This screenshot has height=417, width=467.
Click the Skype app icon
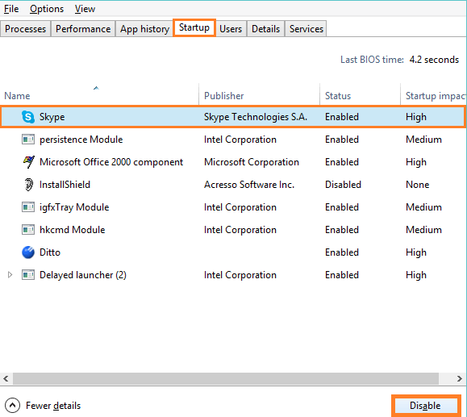(x=28, y=117)
